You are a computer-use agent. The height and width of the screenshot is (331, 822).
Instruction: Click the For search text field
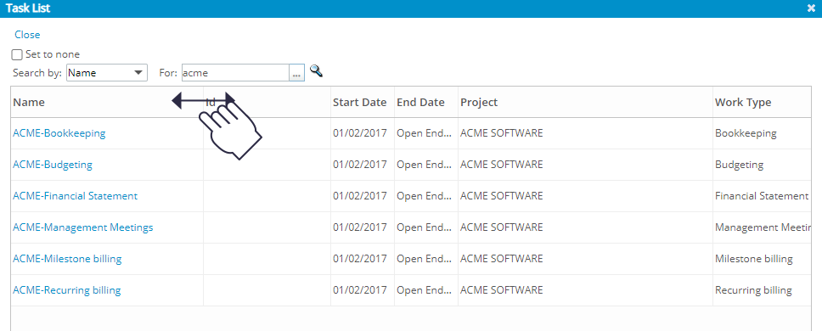(235, 73)
